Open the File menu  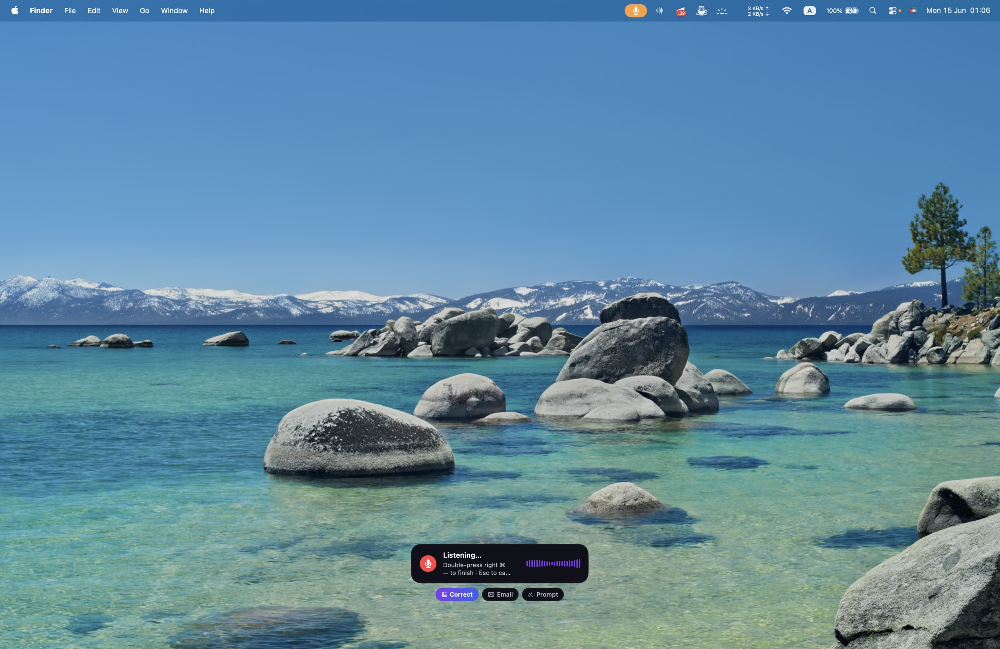coord(70,10)
